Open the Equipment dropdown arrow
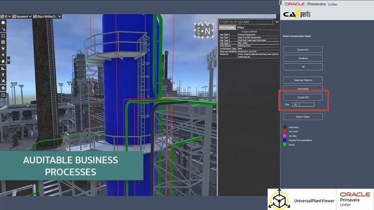Screen dimensions: 374x210 (30, 16)
